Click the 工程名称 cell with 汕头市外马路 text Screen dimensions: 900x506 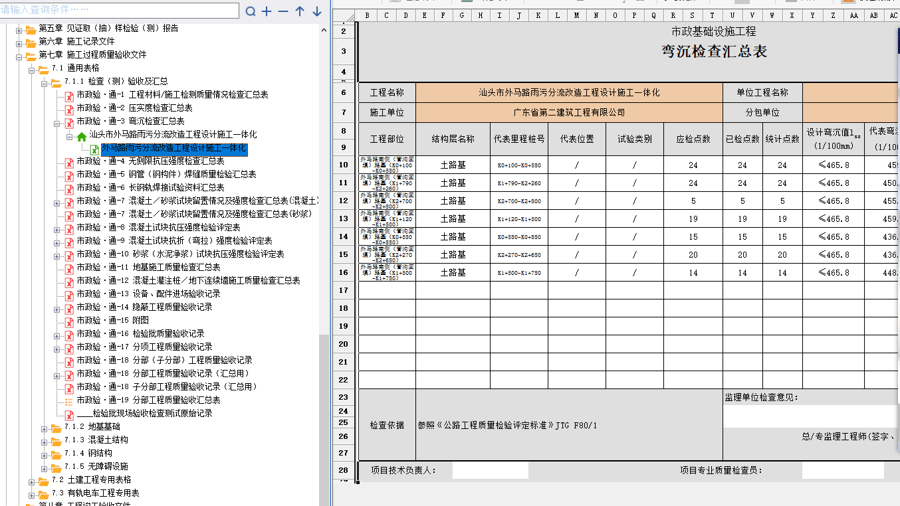coord(569,93)
